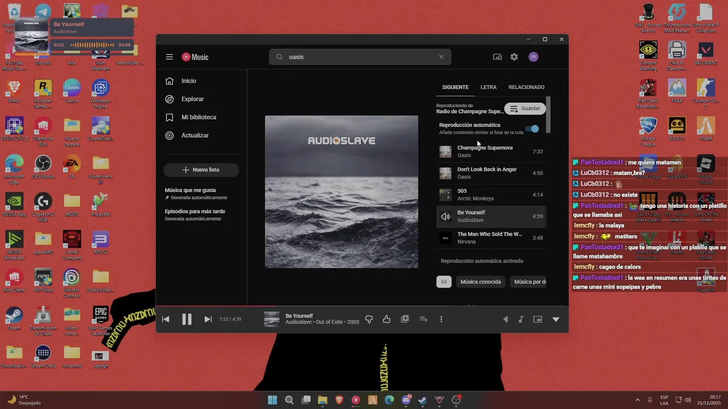Expand the hidden system tray icons
This screenshot has height=409, width=728.
click(637, 400)
